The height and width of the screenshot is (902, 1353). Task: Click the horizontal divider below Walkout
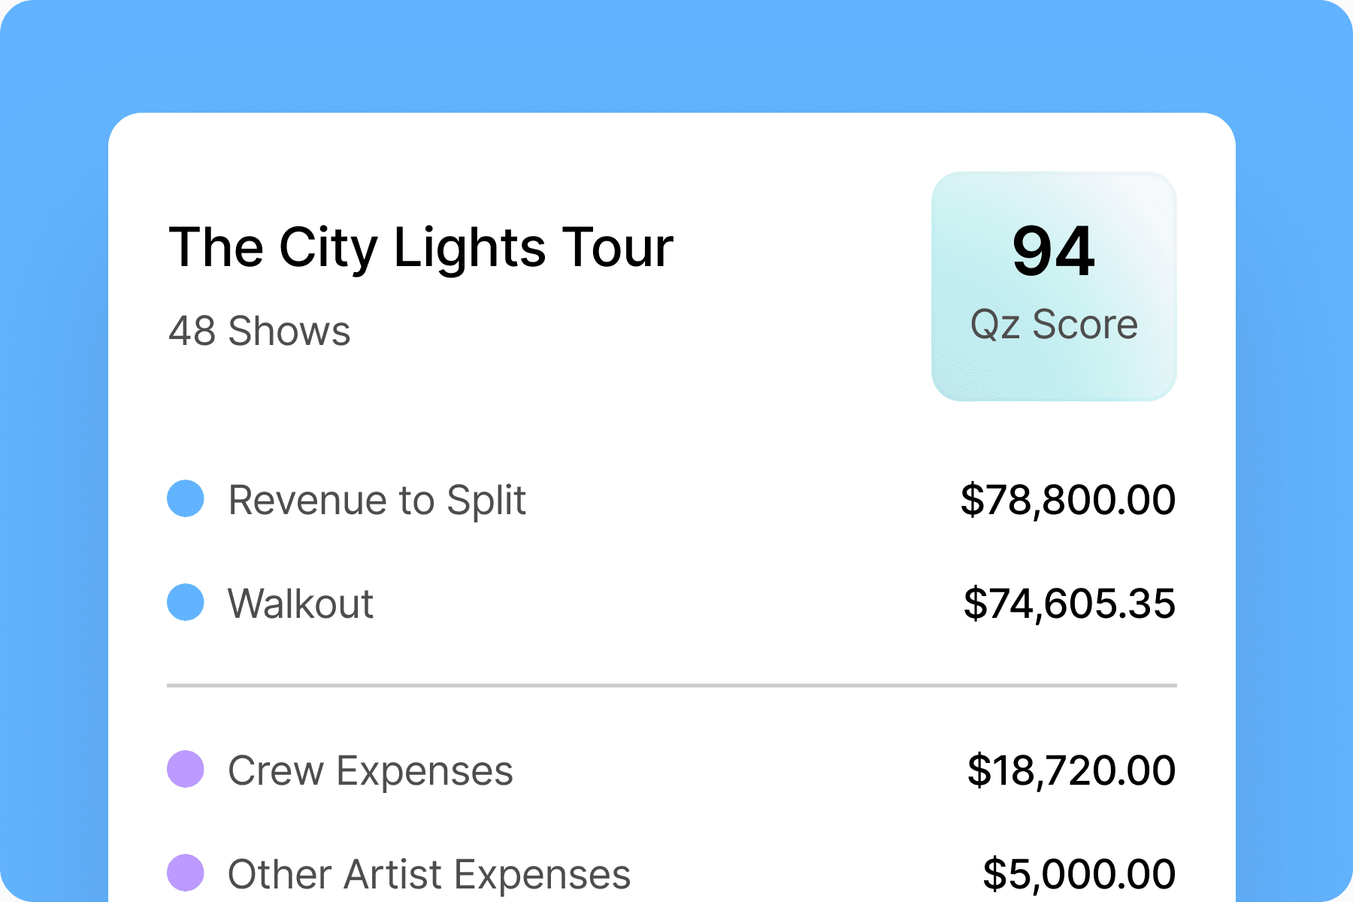click(x=671, y=686)
